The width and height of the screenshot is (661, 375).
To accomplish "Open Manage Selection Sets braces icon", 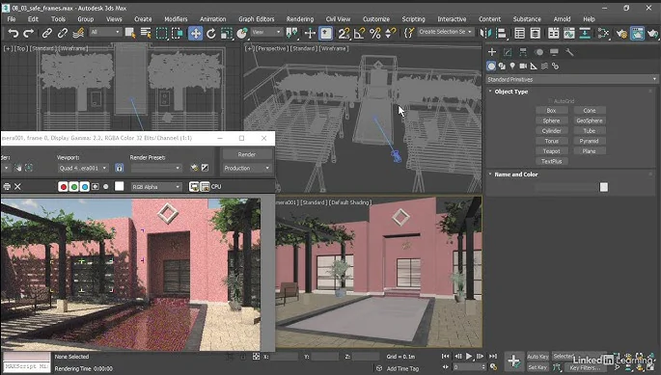I will tap(408, 33).
